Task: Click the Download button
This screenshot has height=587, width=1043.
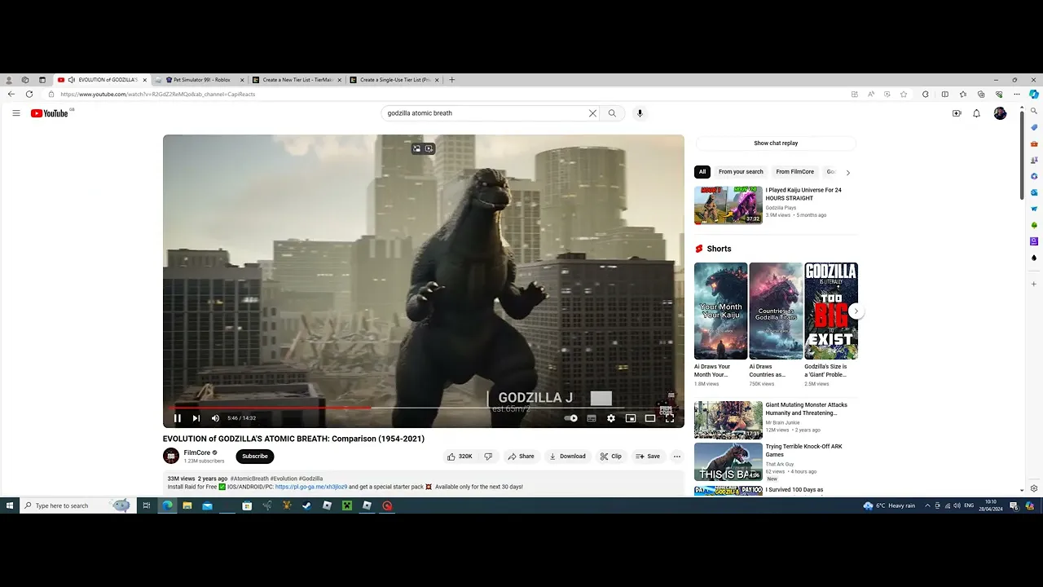Action: (567, 457)
